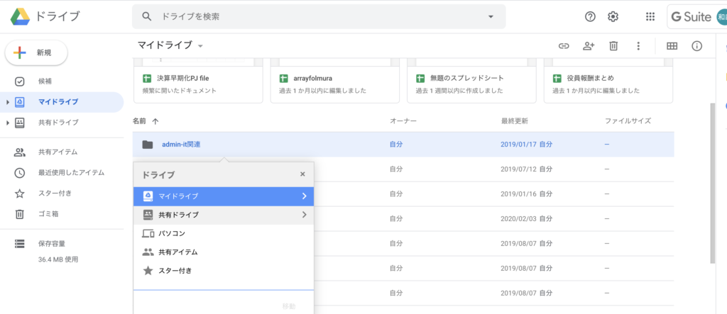727x314 pixels.
Task: Click the 2019/01/16 date cell
Action: (x=518, y=194)
